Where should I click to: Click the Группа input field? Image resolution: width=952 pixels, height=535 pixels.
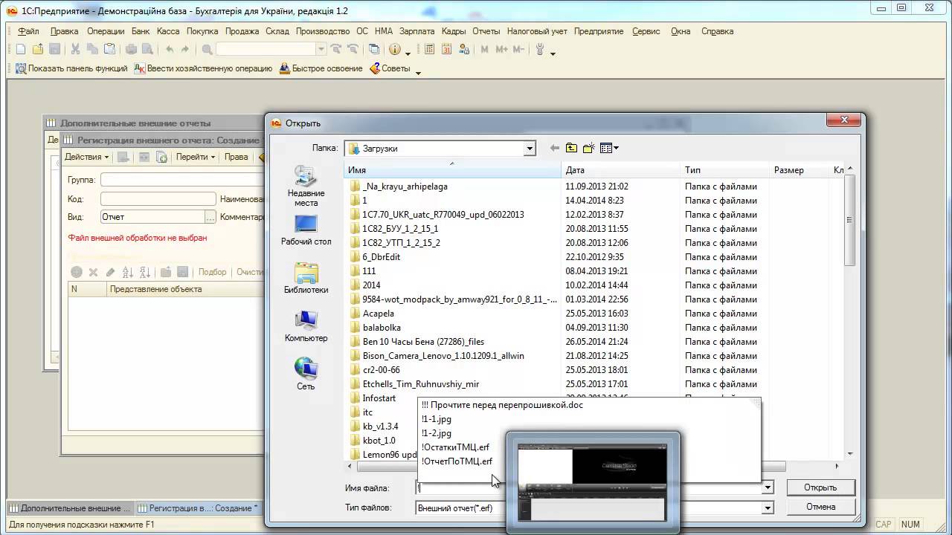coord(182,180)
